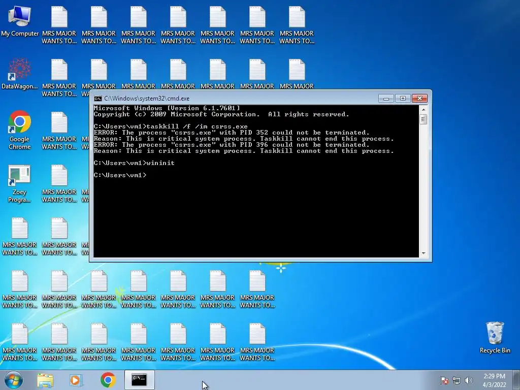Select the MRS MAJOR file beside Zoey Progra shortcut
Image resolution: width=520 pixels, height=390 pixels.
coord(59,183)
